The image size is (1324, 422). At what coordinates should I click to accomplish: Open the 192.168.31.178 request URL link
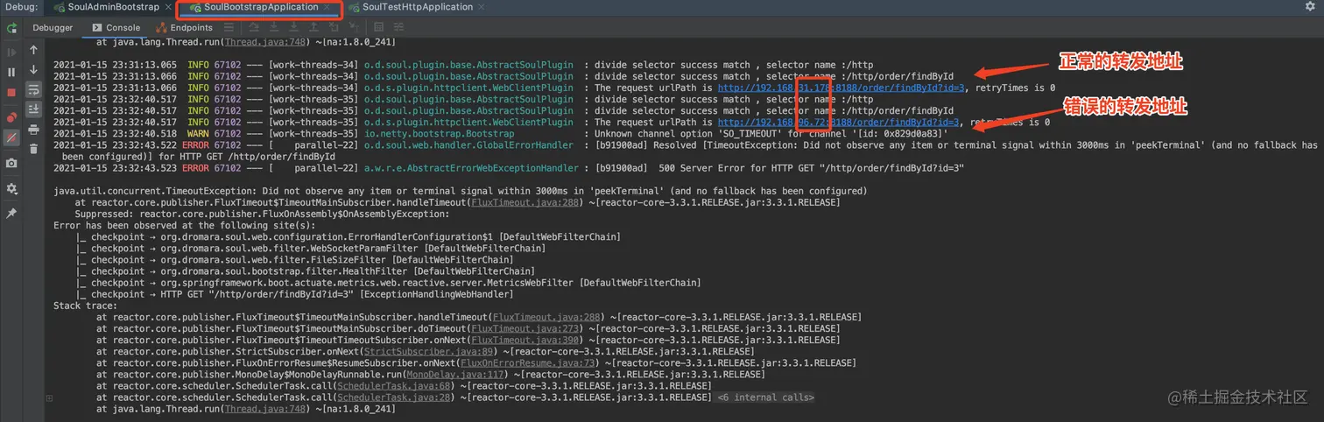pyautogui.click(x=841, y=88)
